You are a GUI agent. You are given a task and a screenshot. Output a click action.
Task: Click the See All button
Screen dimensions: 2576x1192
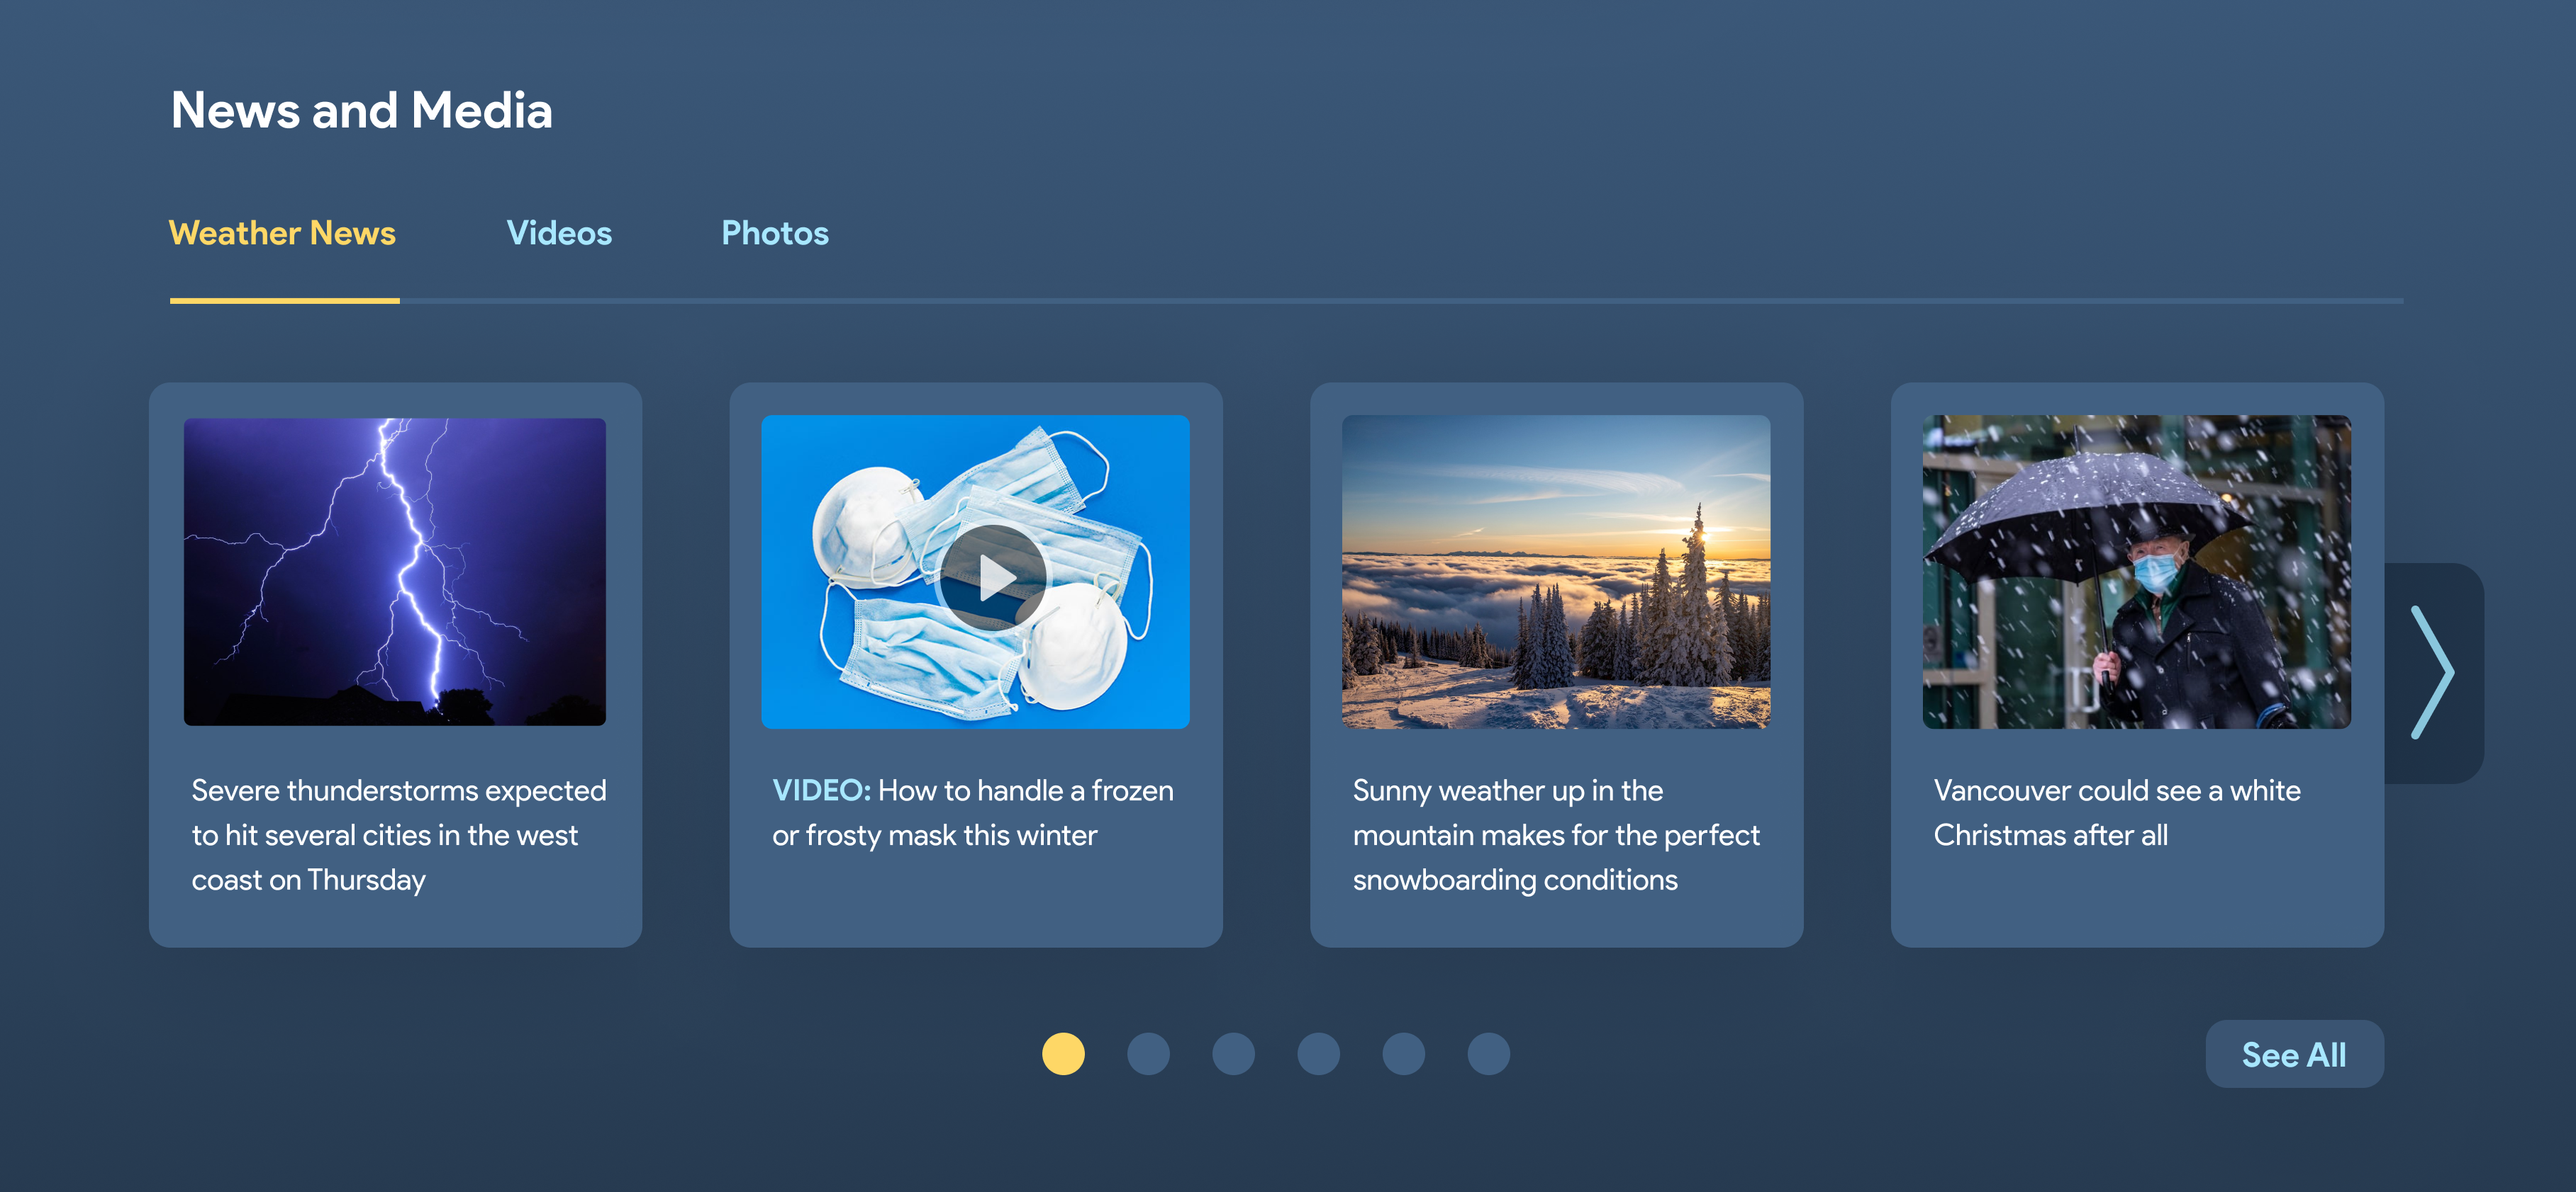pyautogui.click(x=2294, y=1054)
